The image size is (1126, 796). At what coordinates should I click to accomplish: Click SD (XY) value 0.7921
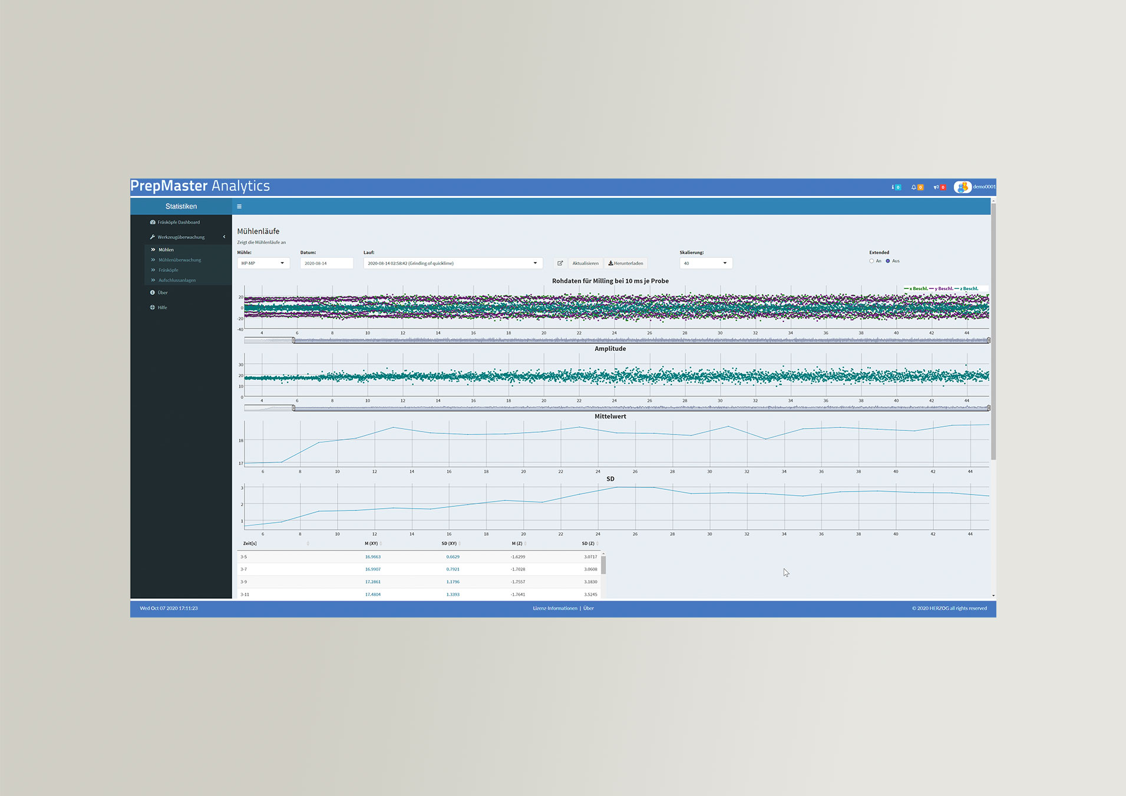click(453, 569)
